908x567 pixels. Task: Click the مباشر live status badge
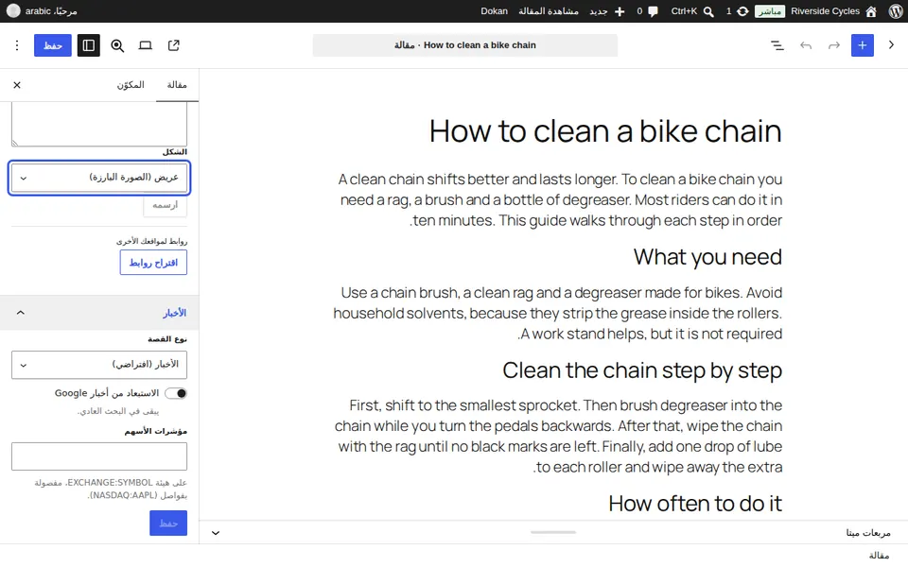click(770, 11)
